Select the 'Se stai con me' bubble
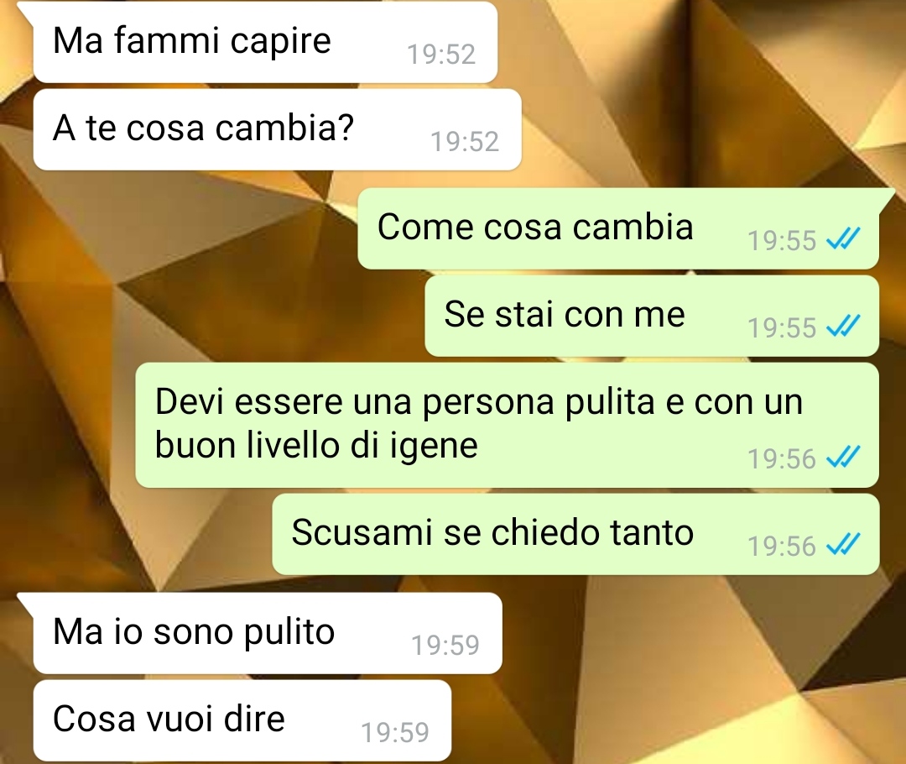906x764 pixels. tap(652, 316)
